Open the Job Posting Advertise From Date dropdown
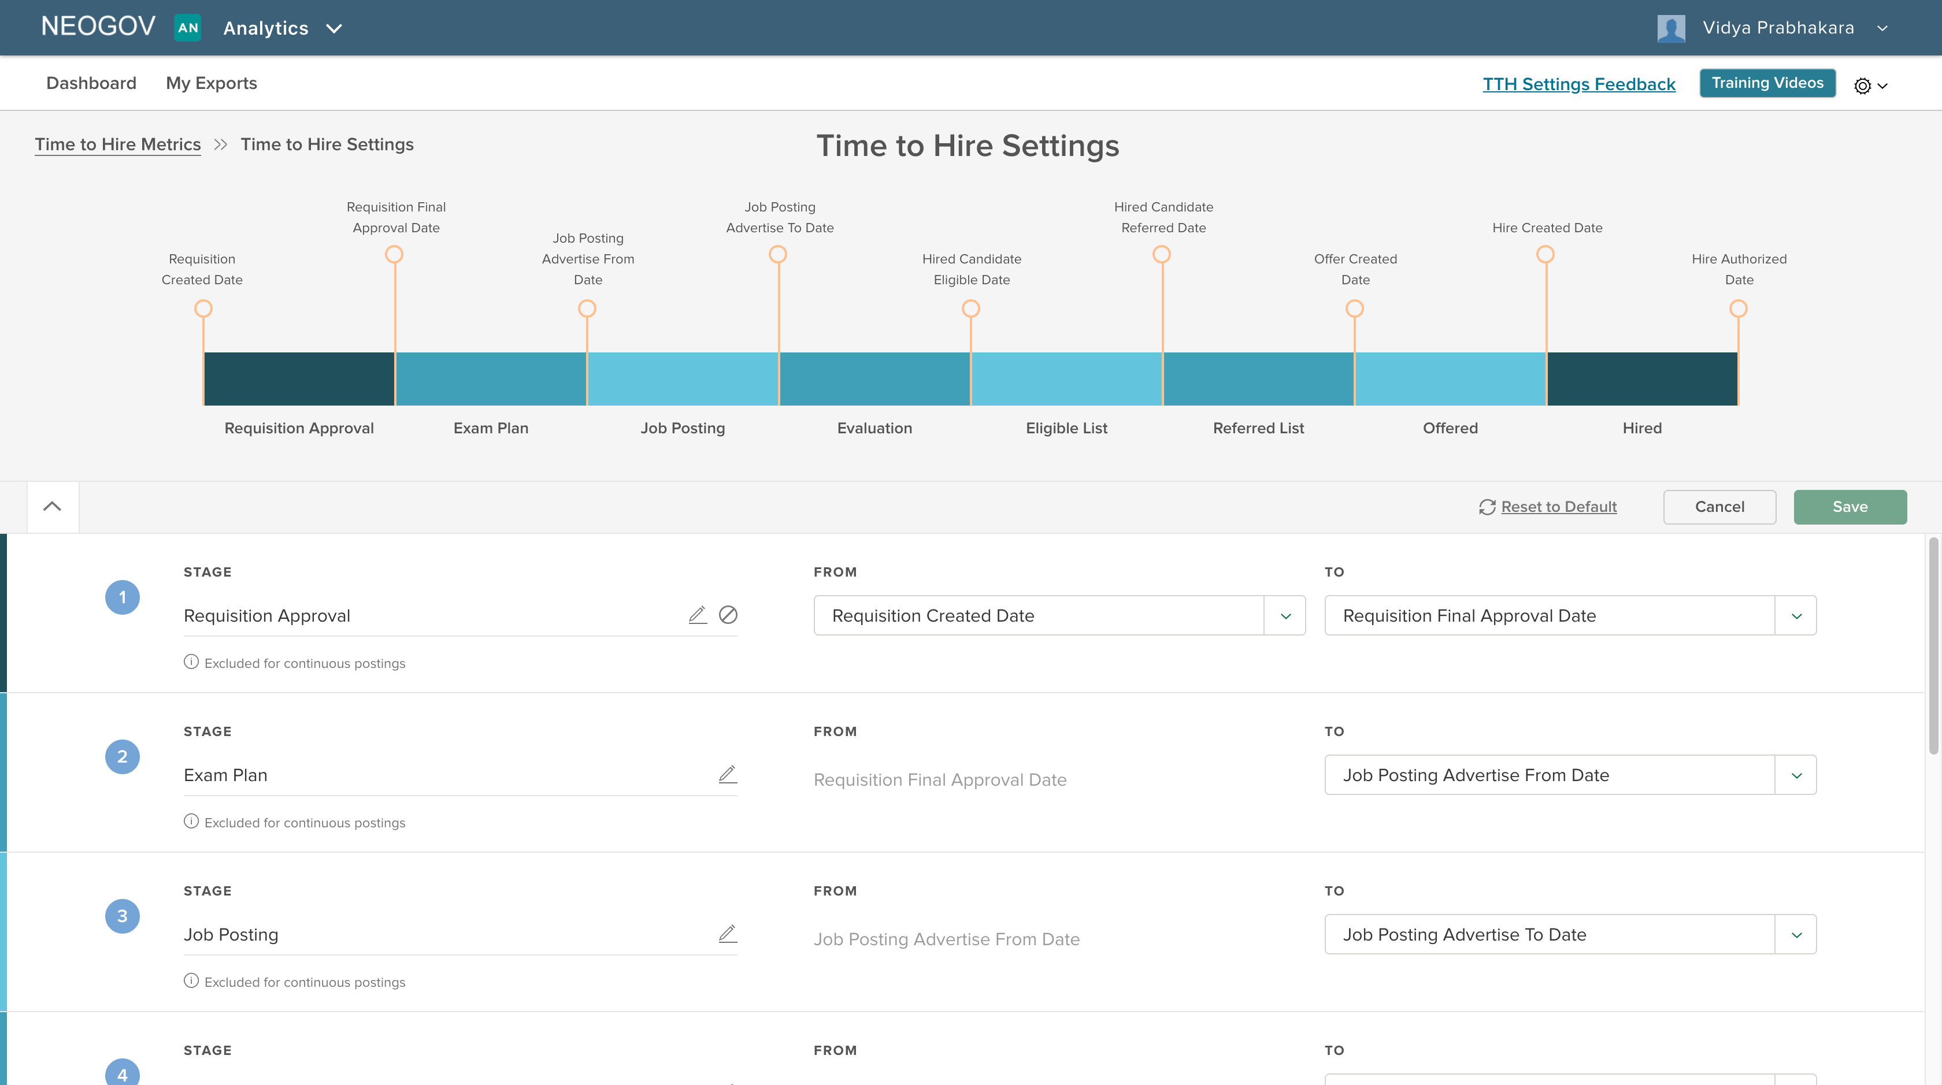The image size is (1942, 1085). (1570, 775)
